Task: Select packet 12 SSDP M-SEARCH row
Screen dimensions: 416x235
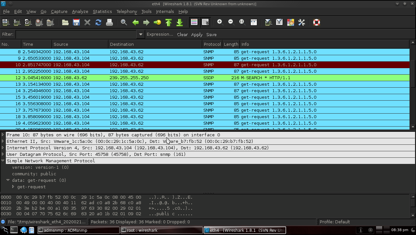Action: tap(205, 78)
